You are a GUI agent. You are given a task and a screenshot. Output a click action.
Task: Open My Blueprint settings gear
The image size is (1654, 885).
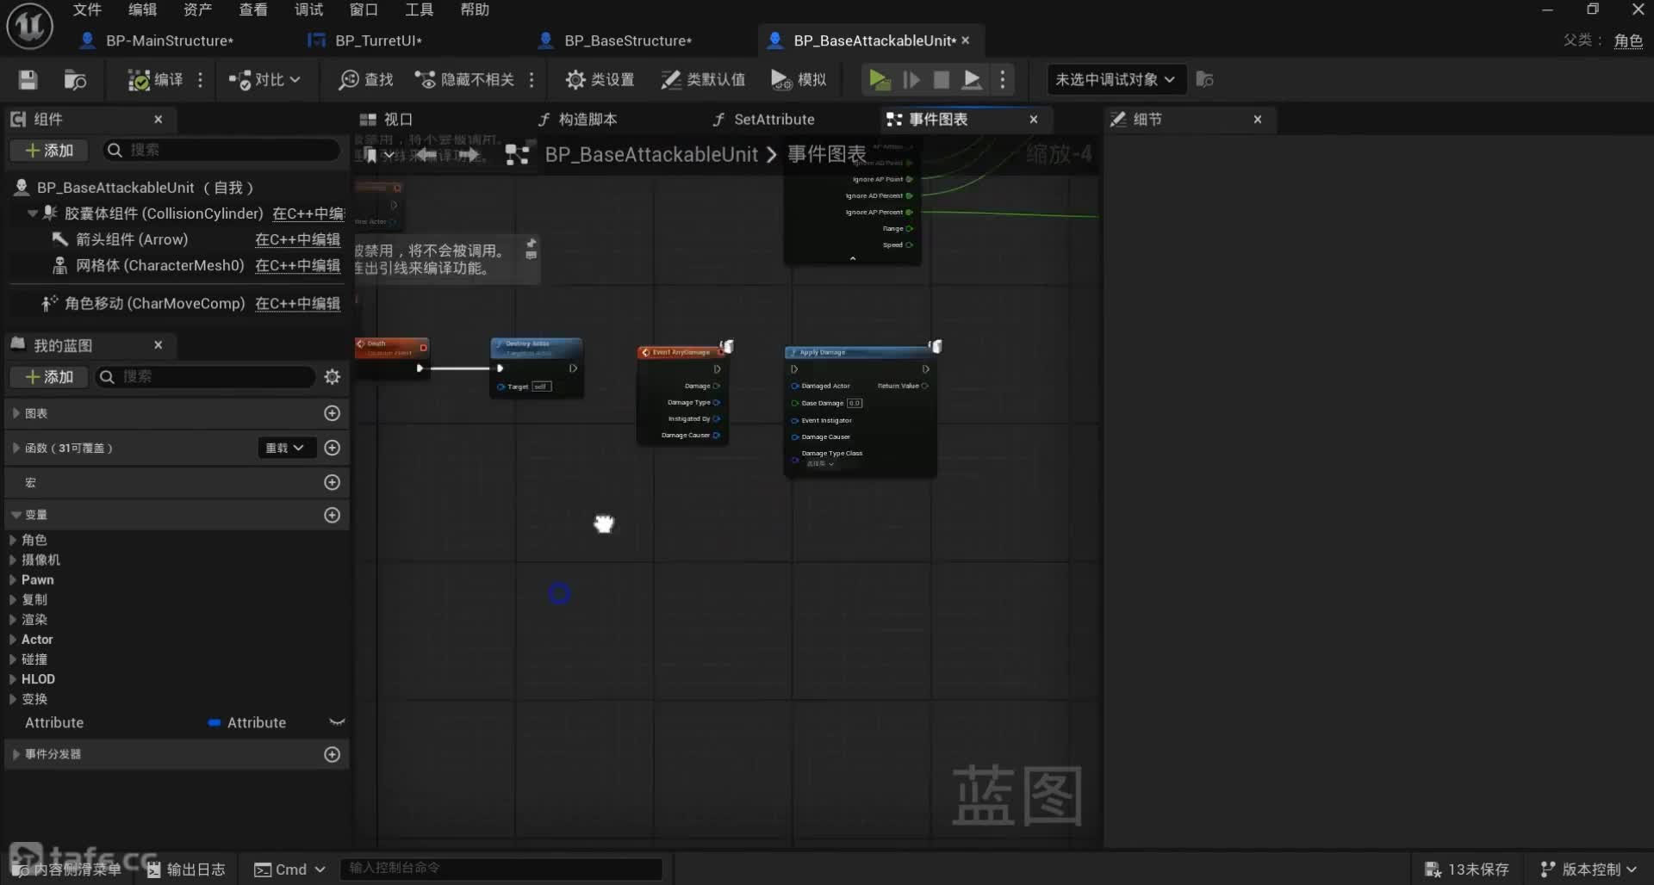332,377
